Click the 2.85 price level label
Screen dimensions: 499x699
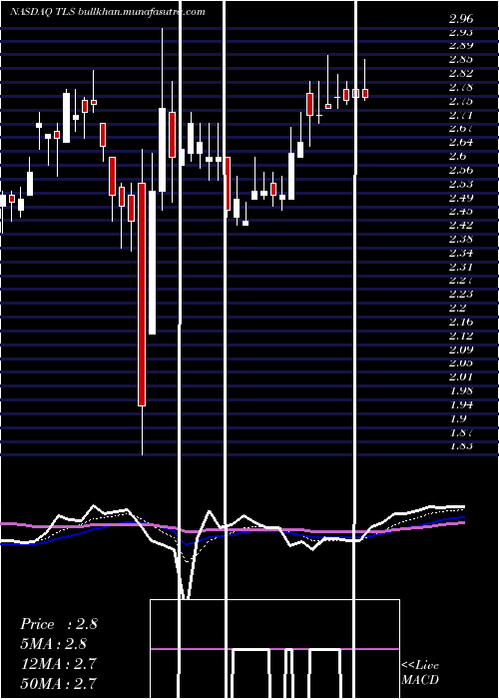[461, 59]
